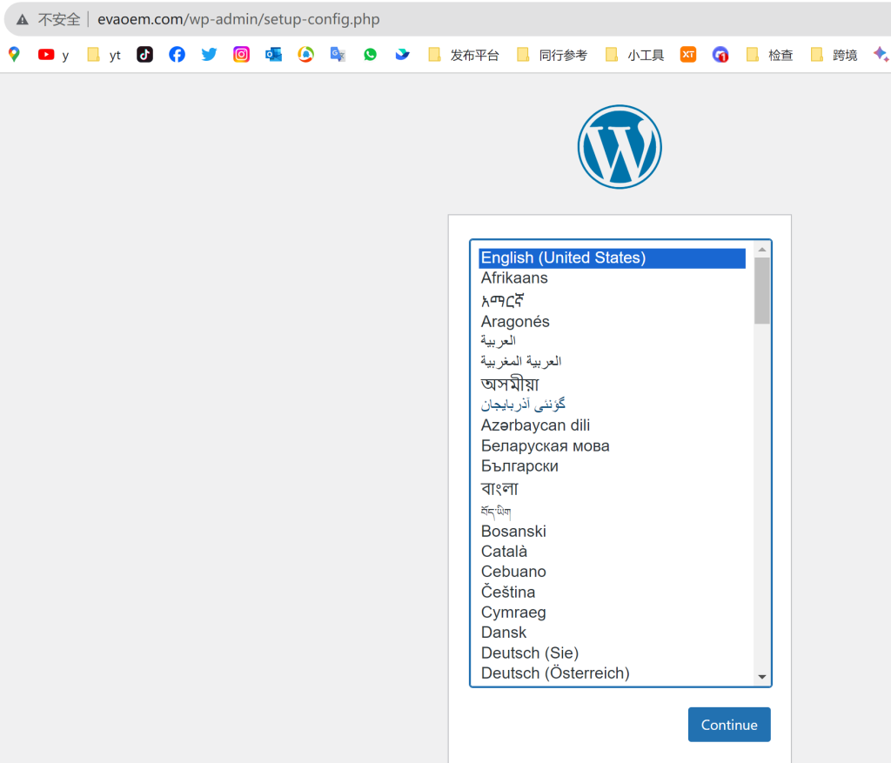Click the language list scroll-down arrow
891x763 pixels.
762,677
